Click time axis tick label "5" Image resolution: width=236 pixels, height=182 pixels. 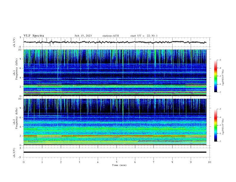117,162
